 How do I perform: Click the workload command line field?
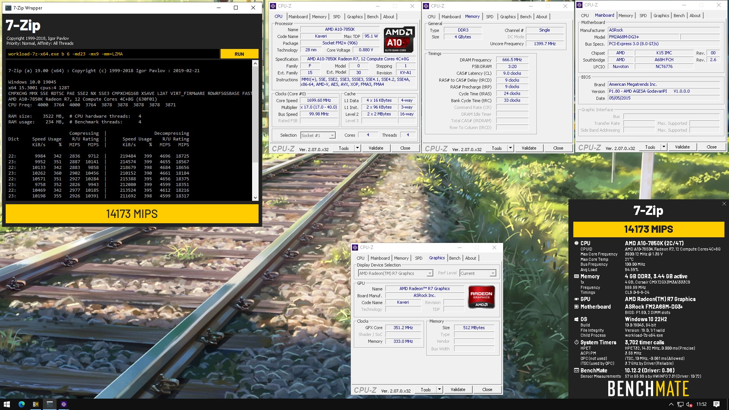[x=112, y=54]
